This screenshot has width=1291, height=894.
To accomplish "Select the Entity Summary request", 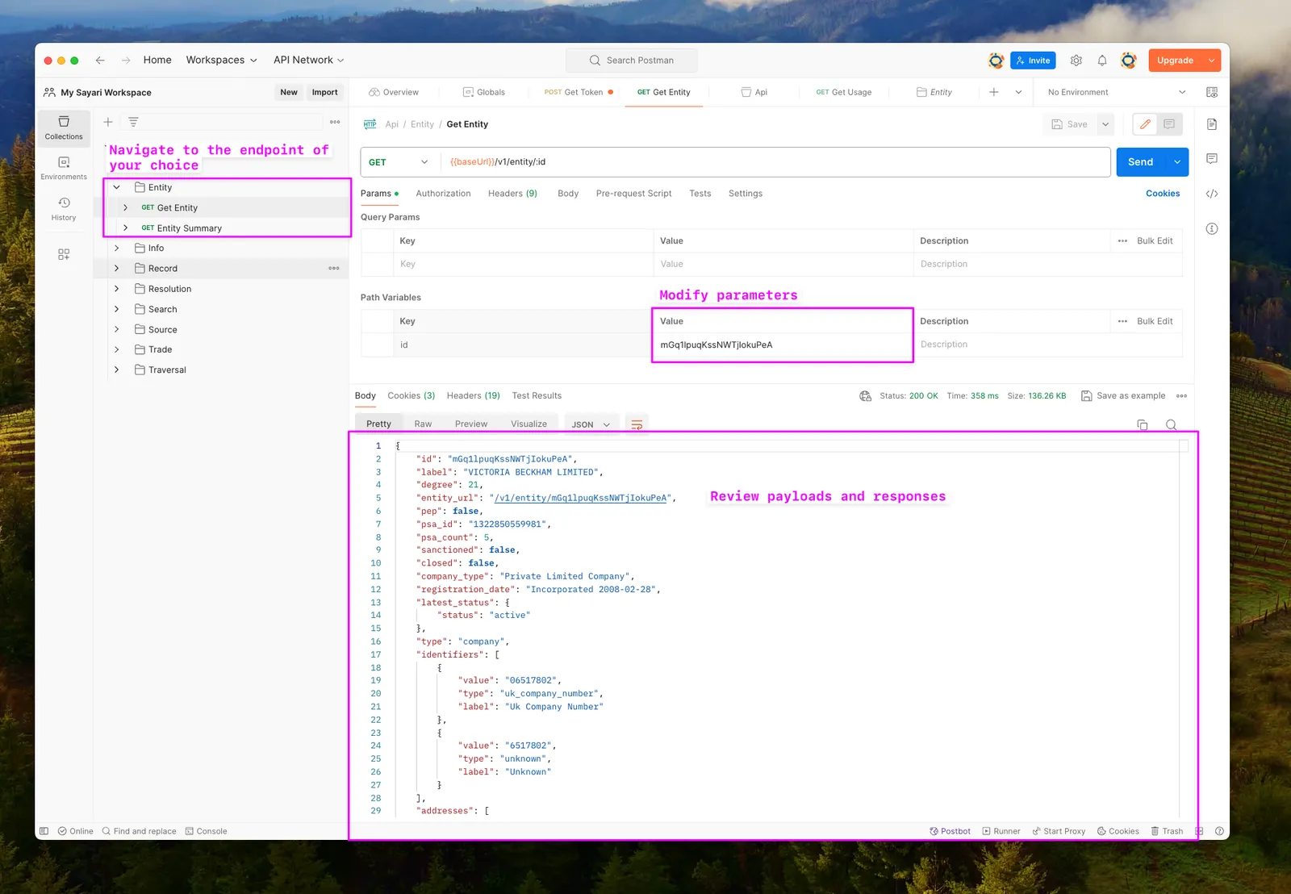I will (189, 228).
